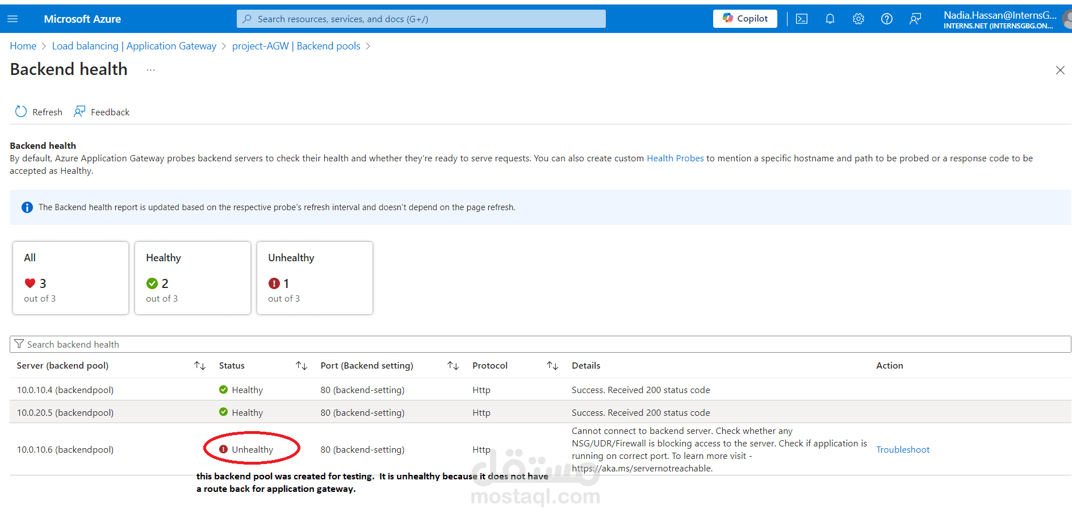The width and height of the screenshot is (1072, 518).
Task: Open the notifications bell
Action: [x=830, y=19]
